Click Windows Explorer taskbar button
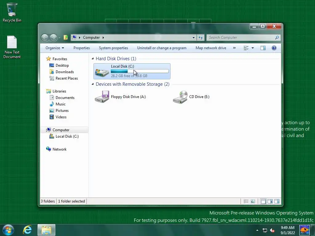315x236 pixels. [46, 230]
